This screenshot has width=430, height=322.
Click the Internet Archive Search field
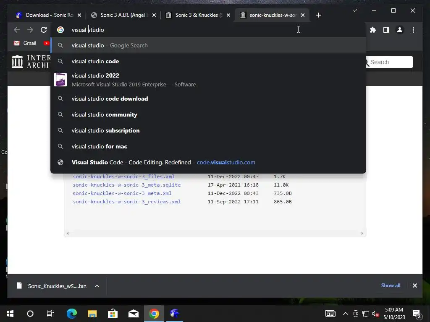[x=389, y=62]
